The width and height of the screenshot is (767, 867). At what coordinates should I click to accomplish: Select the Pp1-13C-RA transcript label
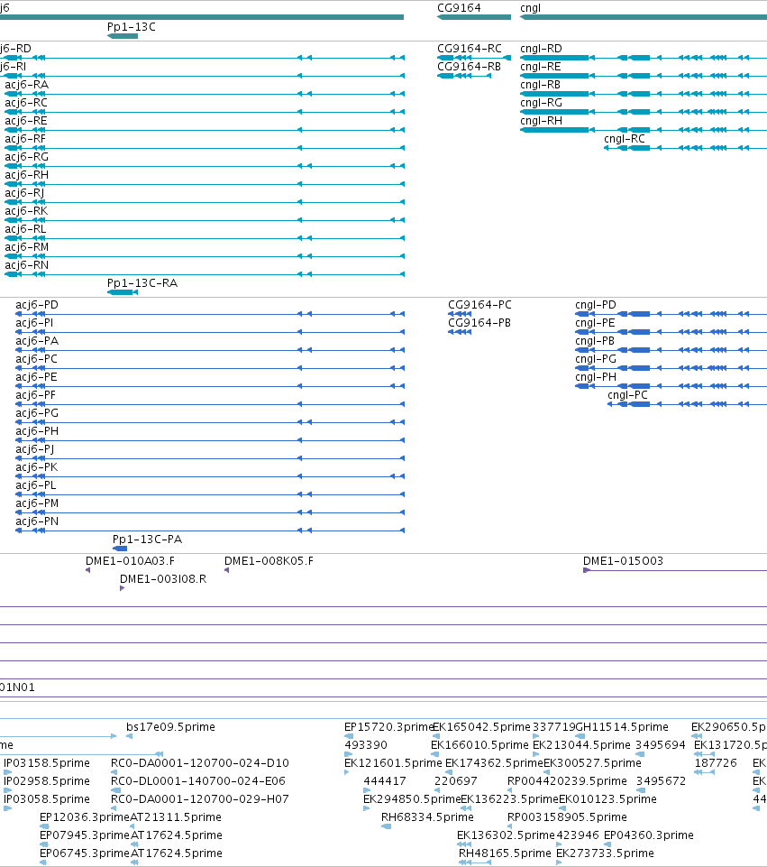[x=142, y=283]
